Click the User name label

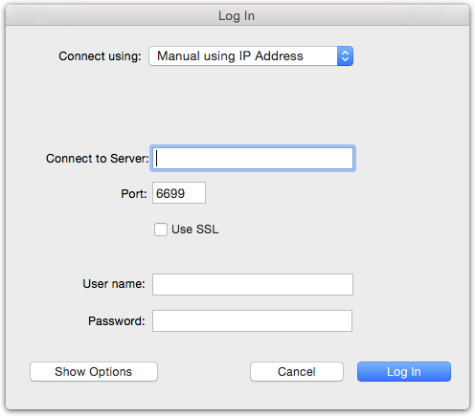[114, 284]
